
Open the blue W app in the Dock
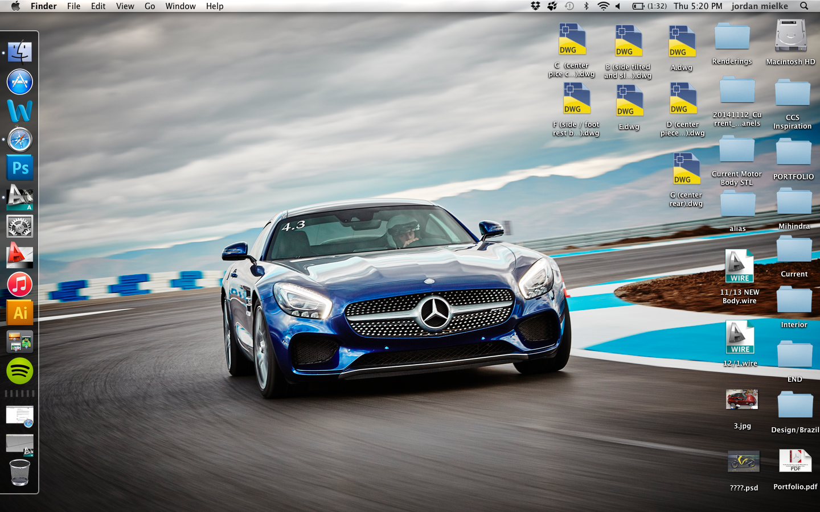coord(20,111)
